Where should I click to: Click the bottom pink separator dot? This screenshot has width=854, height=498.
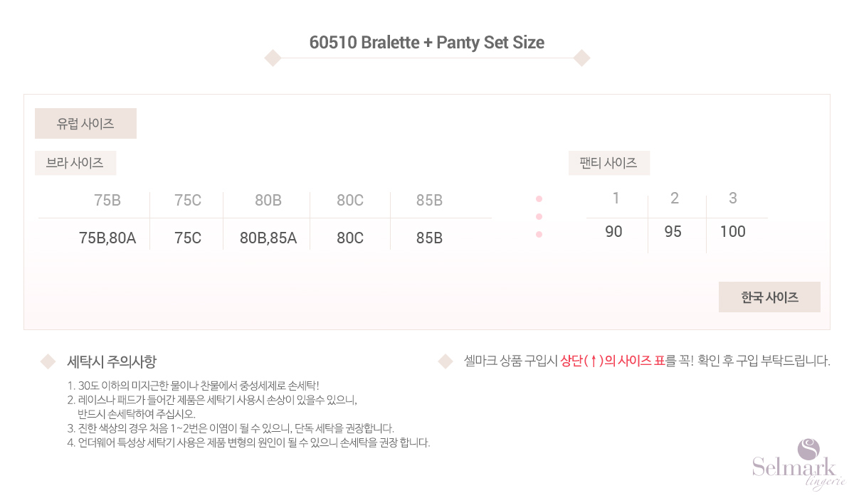(539, 234)
